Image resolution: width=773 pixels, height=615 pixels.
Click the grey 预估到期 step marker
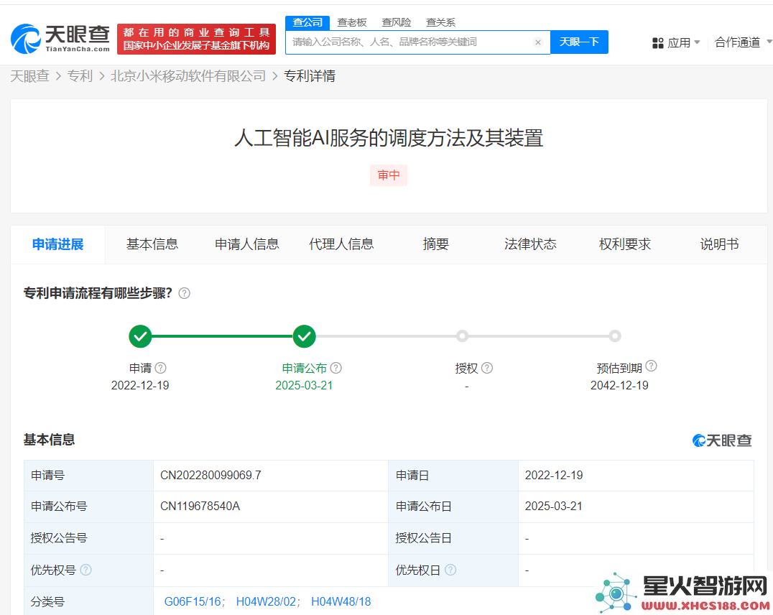coord(614,336)
